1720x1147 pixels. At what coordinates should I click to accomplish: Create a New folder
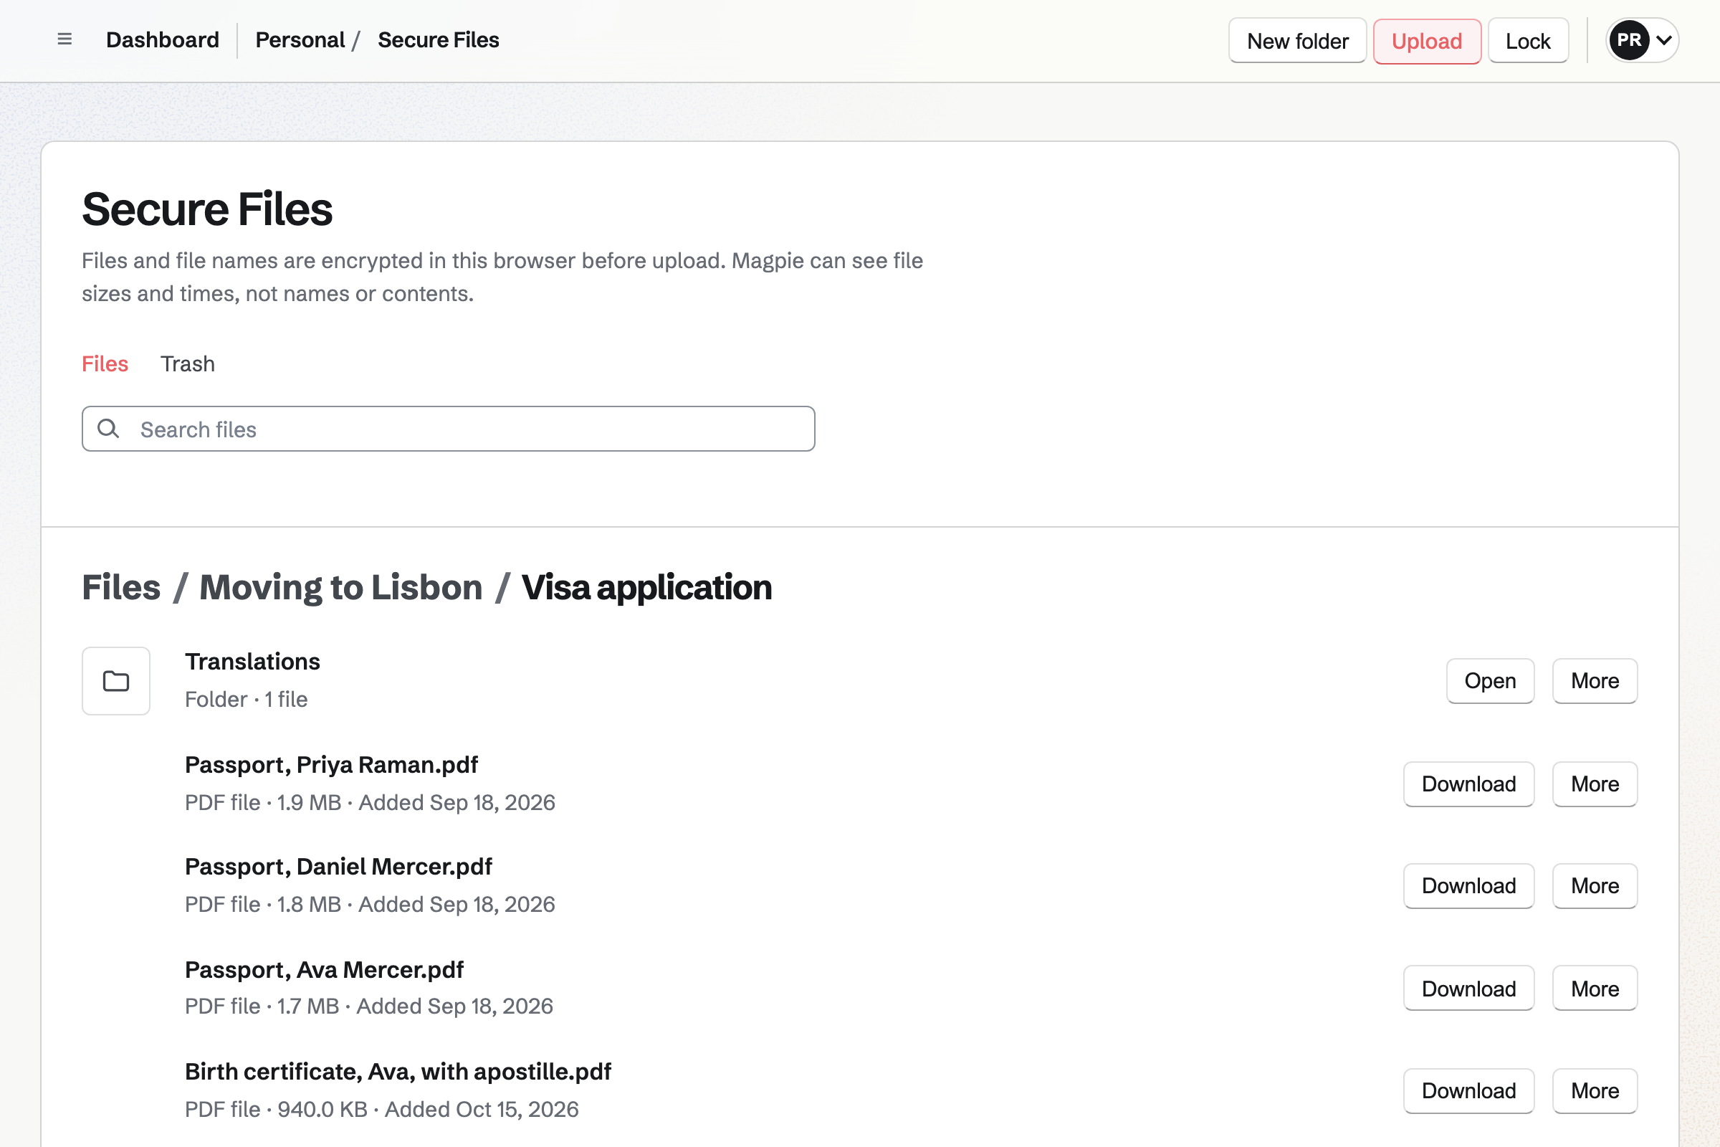pos(1297,41)
